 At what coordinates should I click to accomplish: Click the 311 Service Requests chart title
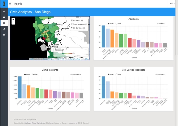[x=133, y=70]
